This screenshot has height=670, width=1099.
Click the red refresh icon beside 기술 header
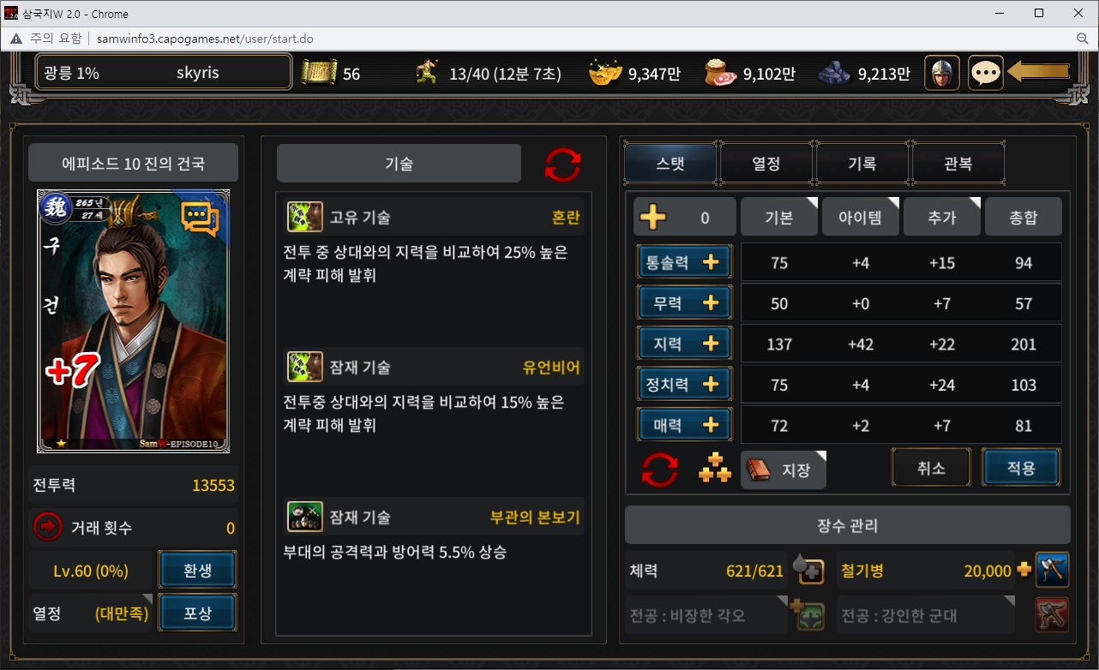[563, 165]
